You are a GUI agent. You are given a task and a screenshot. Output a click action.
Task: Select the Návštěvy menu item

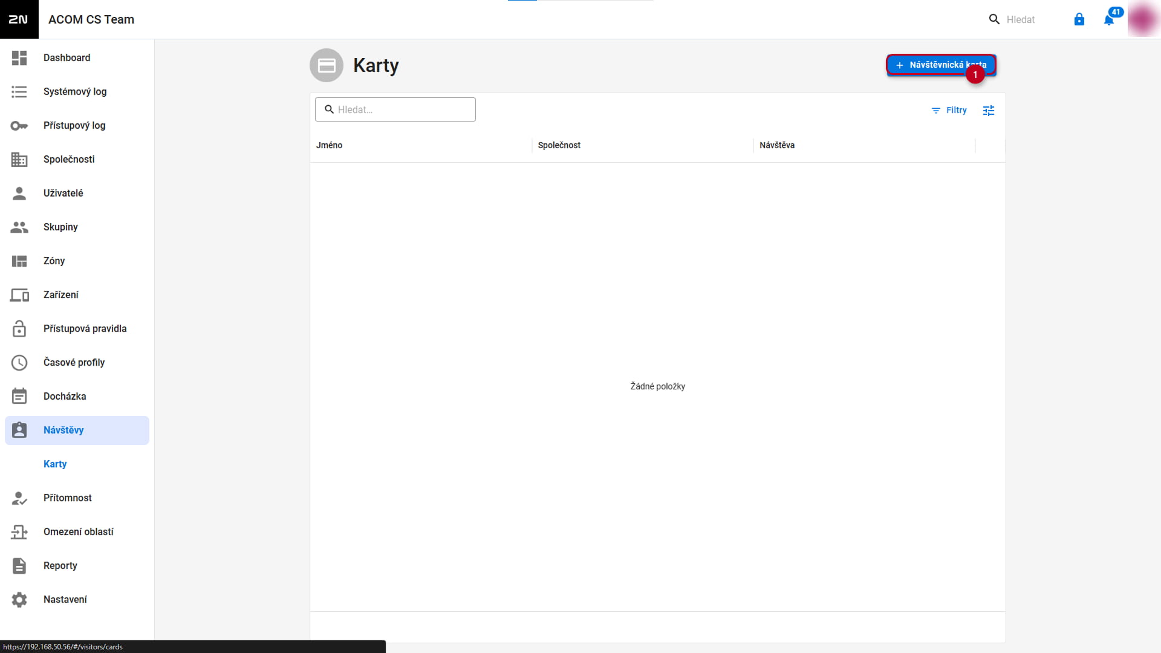[x=77, y=430]
